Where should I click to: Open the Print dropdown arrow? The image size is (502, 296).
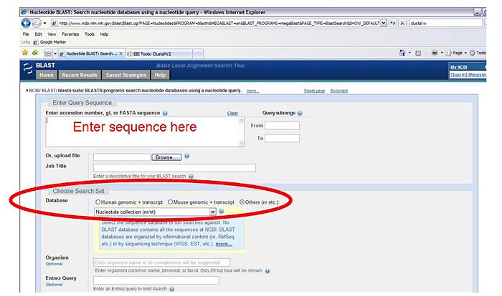[442, 53]
